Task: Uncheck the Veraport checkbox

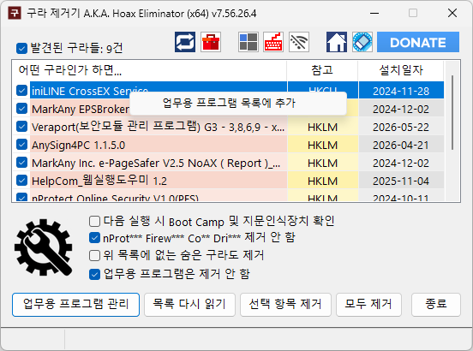Action: (21, 127)
